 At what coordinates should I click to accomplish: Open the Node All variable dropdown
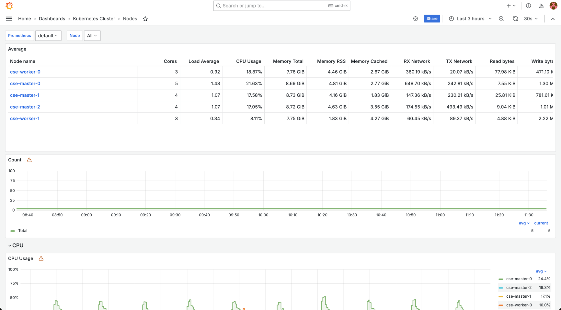pyautogui.click(x=92, y=36)
